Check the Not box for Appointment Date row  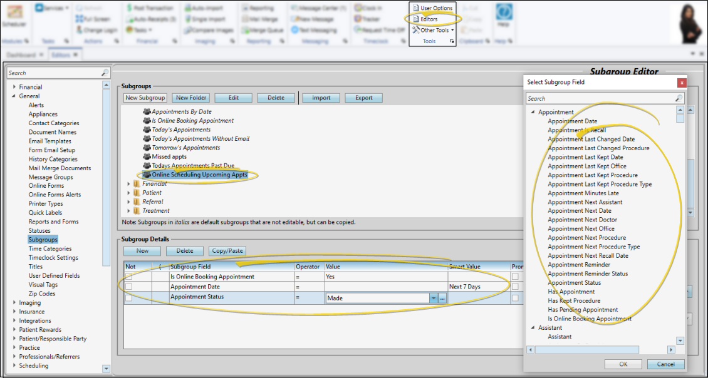point(128,287)
